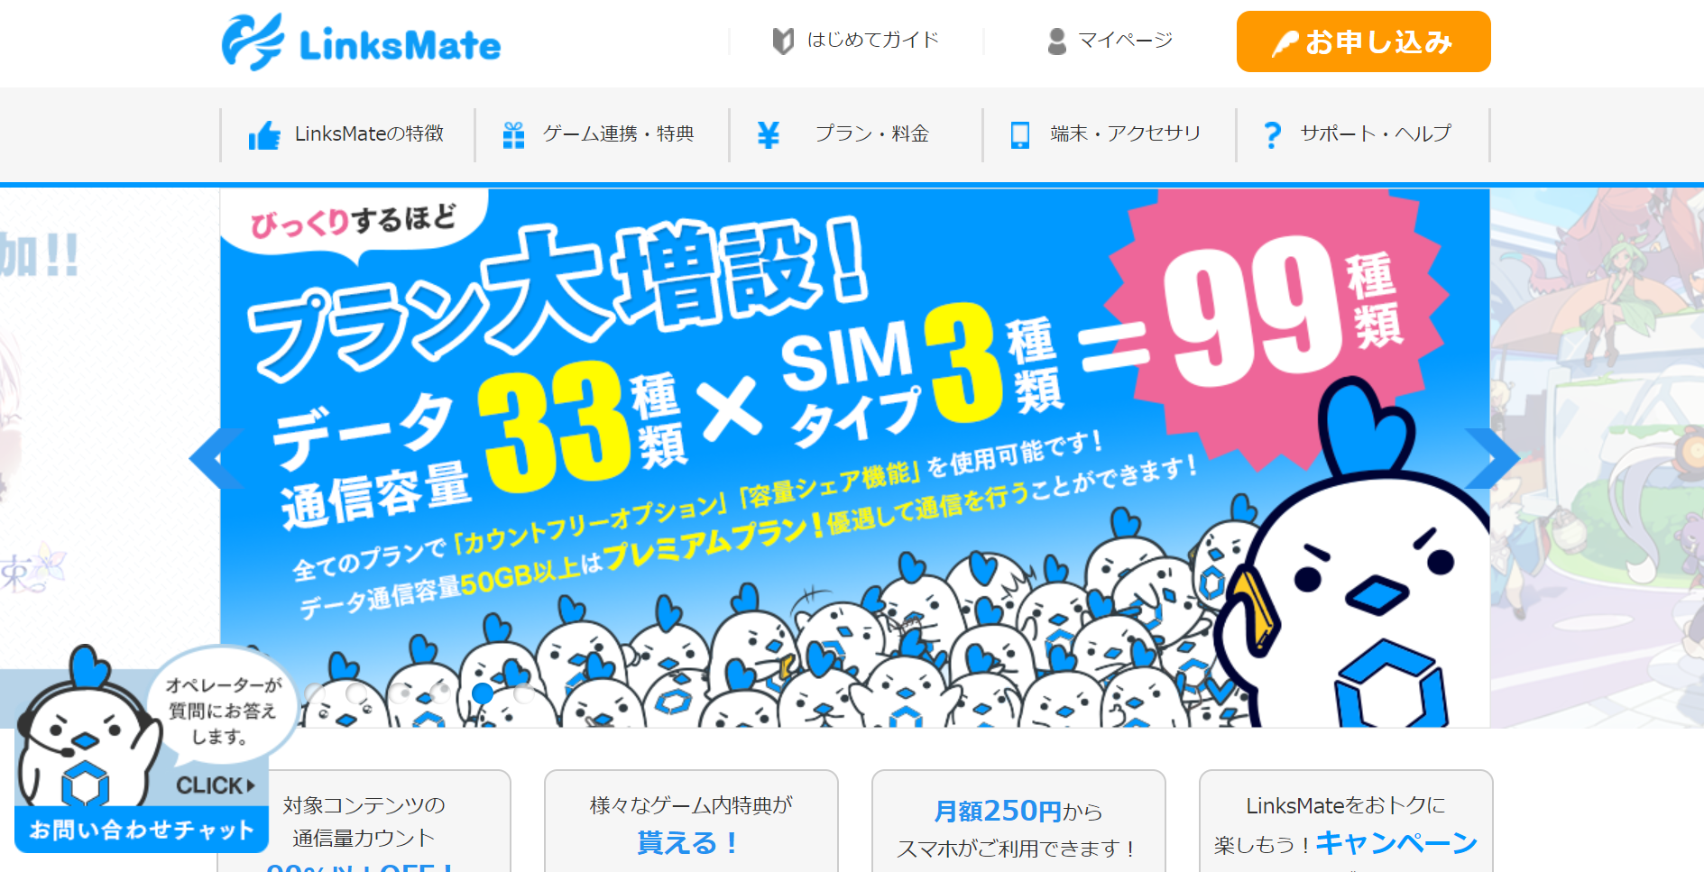Click the smartphone 端末・アクセサリ icon
Viewport: 1704px width, 872px height.
click(1020, 135)
